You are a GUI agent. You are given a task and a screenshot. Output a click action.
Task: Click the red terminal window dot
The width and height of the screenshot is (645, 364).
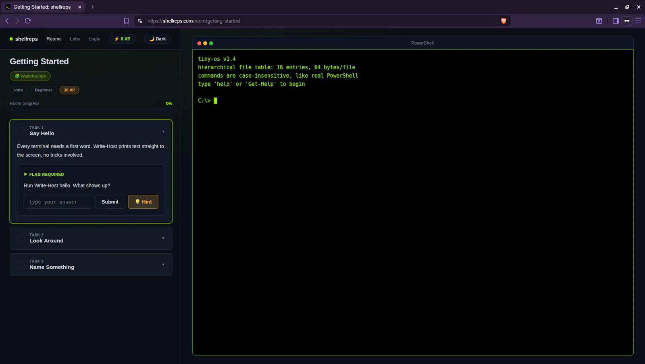(199, 43)
